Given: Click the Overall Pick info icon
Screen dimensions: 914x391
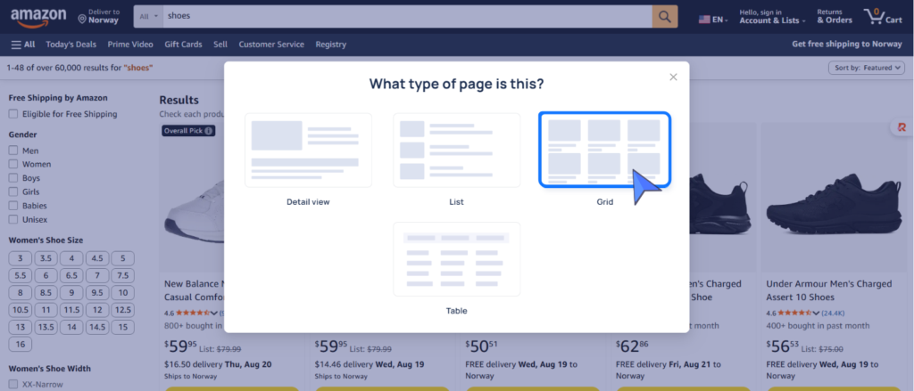Looking at the screenshot, I should (x=209, y=131).
